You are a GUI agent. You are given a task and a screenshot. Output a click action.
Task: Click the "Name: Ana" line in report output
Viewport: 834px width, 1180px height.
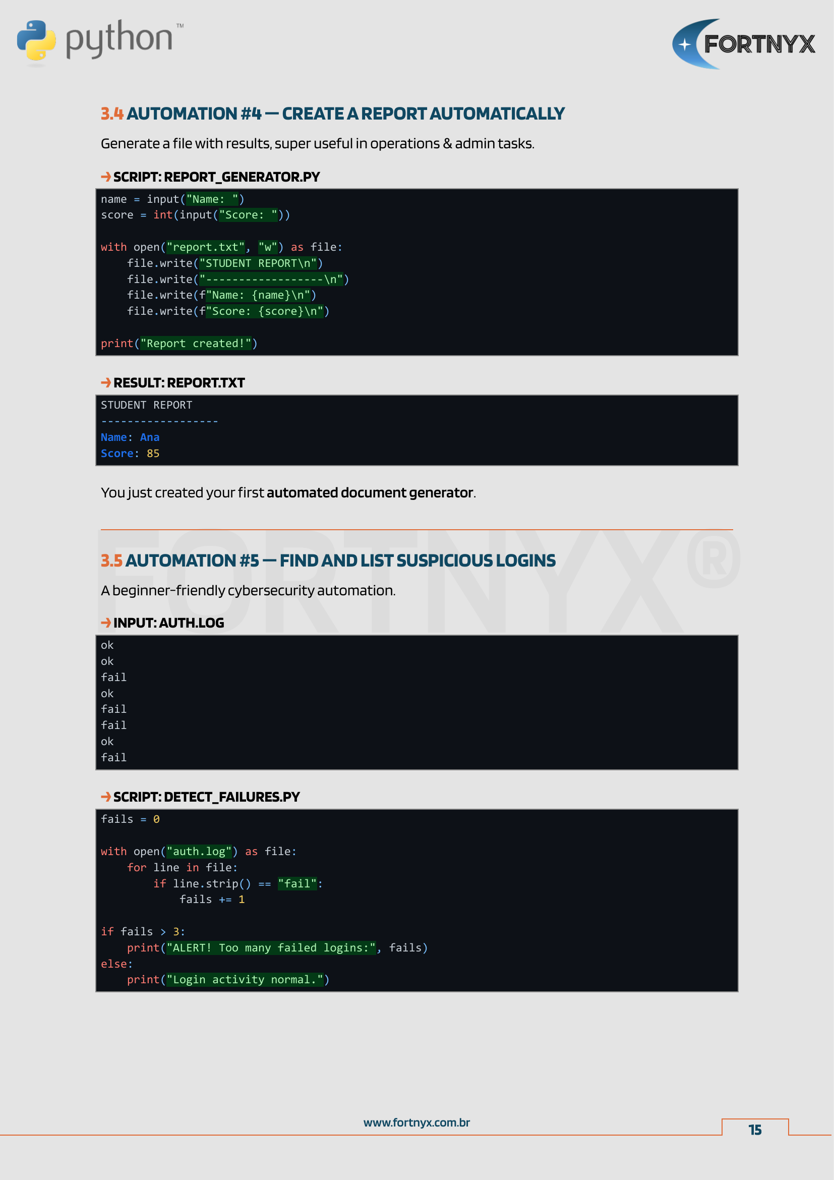point(130,437)
